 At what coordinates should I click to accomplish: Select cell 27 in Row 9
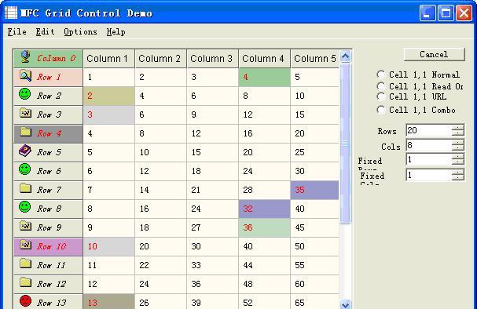tap(213, 228)
